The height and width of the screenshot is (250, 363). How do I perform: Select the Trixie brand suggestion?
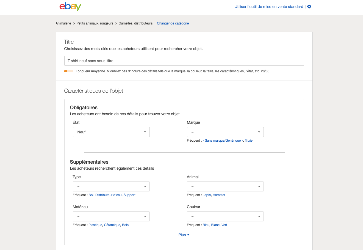(x=249, y=141)
